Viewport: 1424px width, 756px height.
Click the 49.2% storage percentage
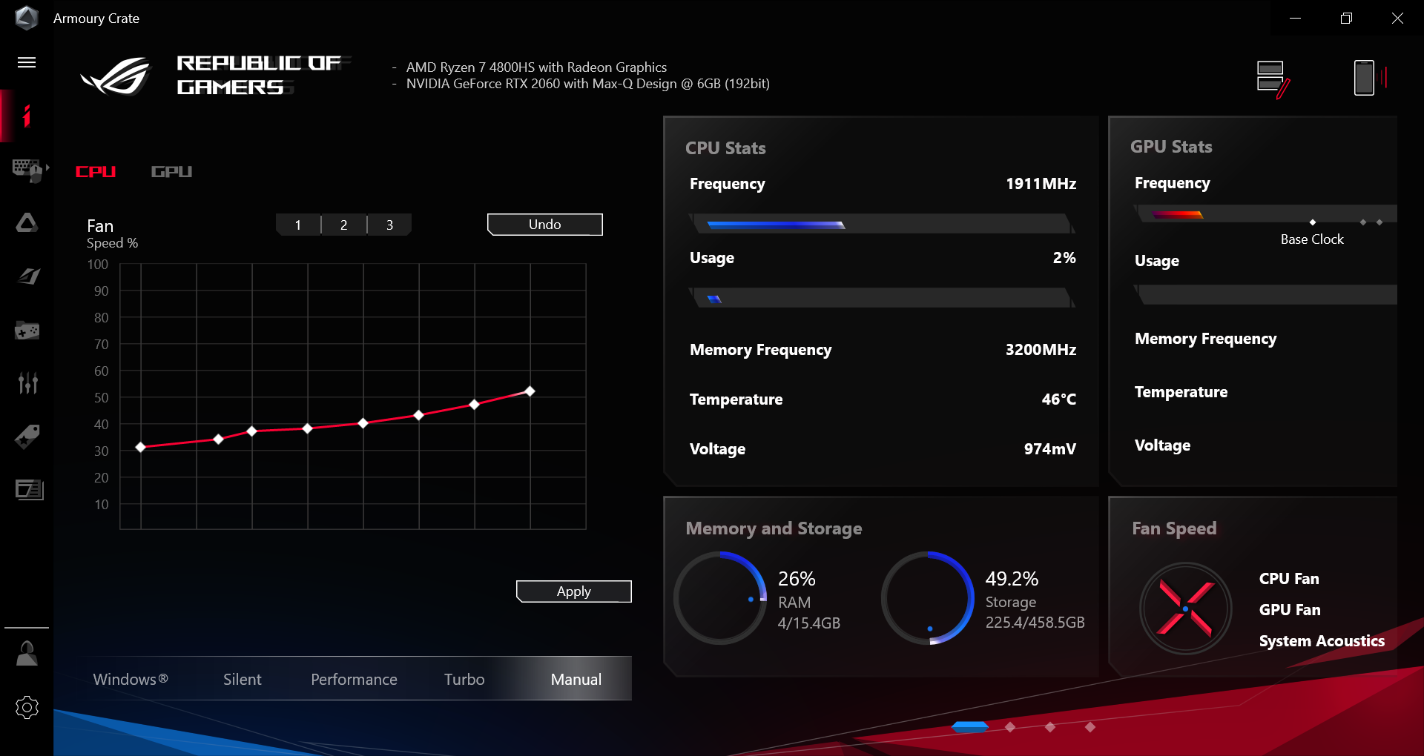point(1012,579)
